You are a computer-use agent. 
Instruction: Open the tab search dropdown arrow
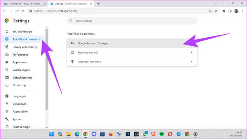(x=216, y=3)
